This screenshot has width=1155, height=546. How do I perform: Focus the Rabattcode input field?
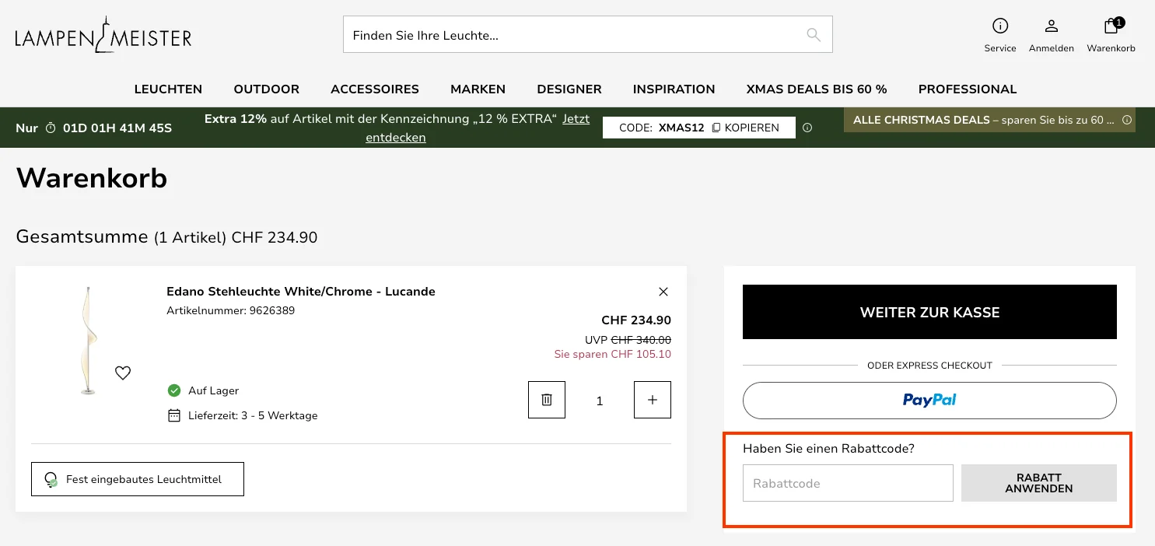pyautogui.click(x=847, y=483)
